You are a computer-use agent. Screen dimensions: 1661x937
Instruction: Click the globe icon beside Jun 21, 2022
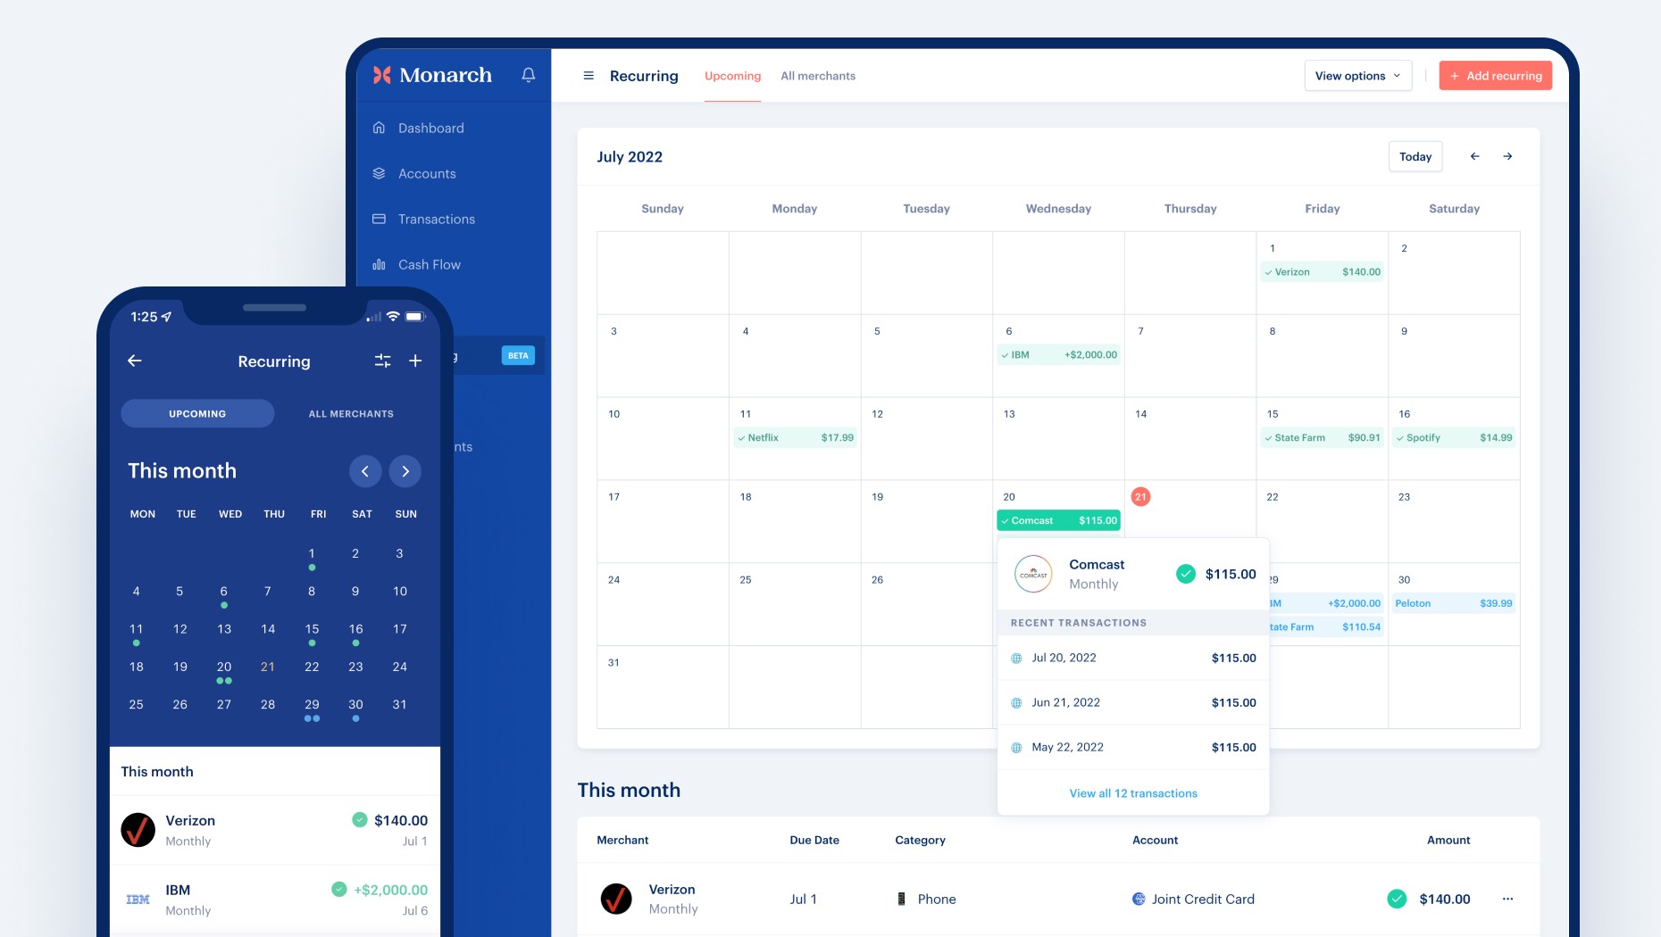(x=1016, y=703)
